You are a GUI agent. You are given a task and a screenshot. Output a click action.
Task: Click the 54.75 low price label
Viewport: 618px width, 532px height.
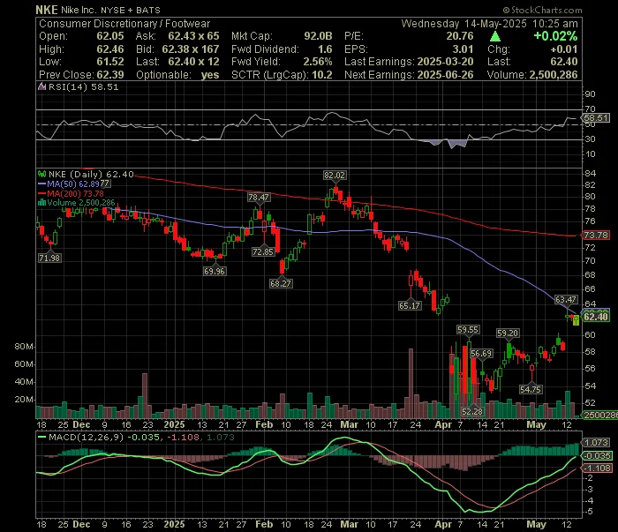[x=531, y=389]
